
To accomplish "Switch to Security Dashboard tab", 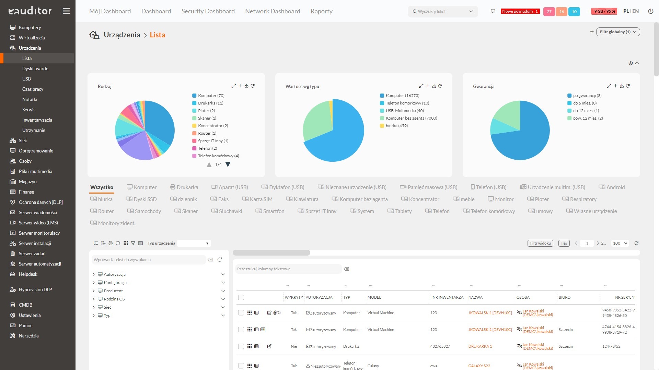I will (x=208, y=11).
